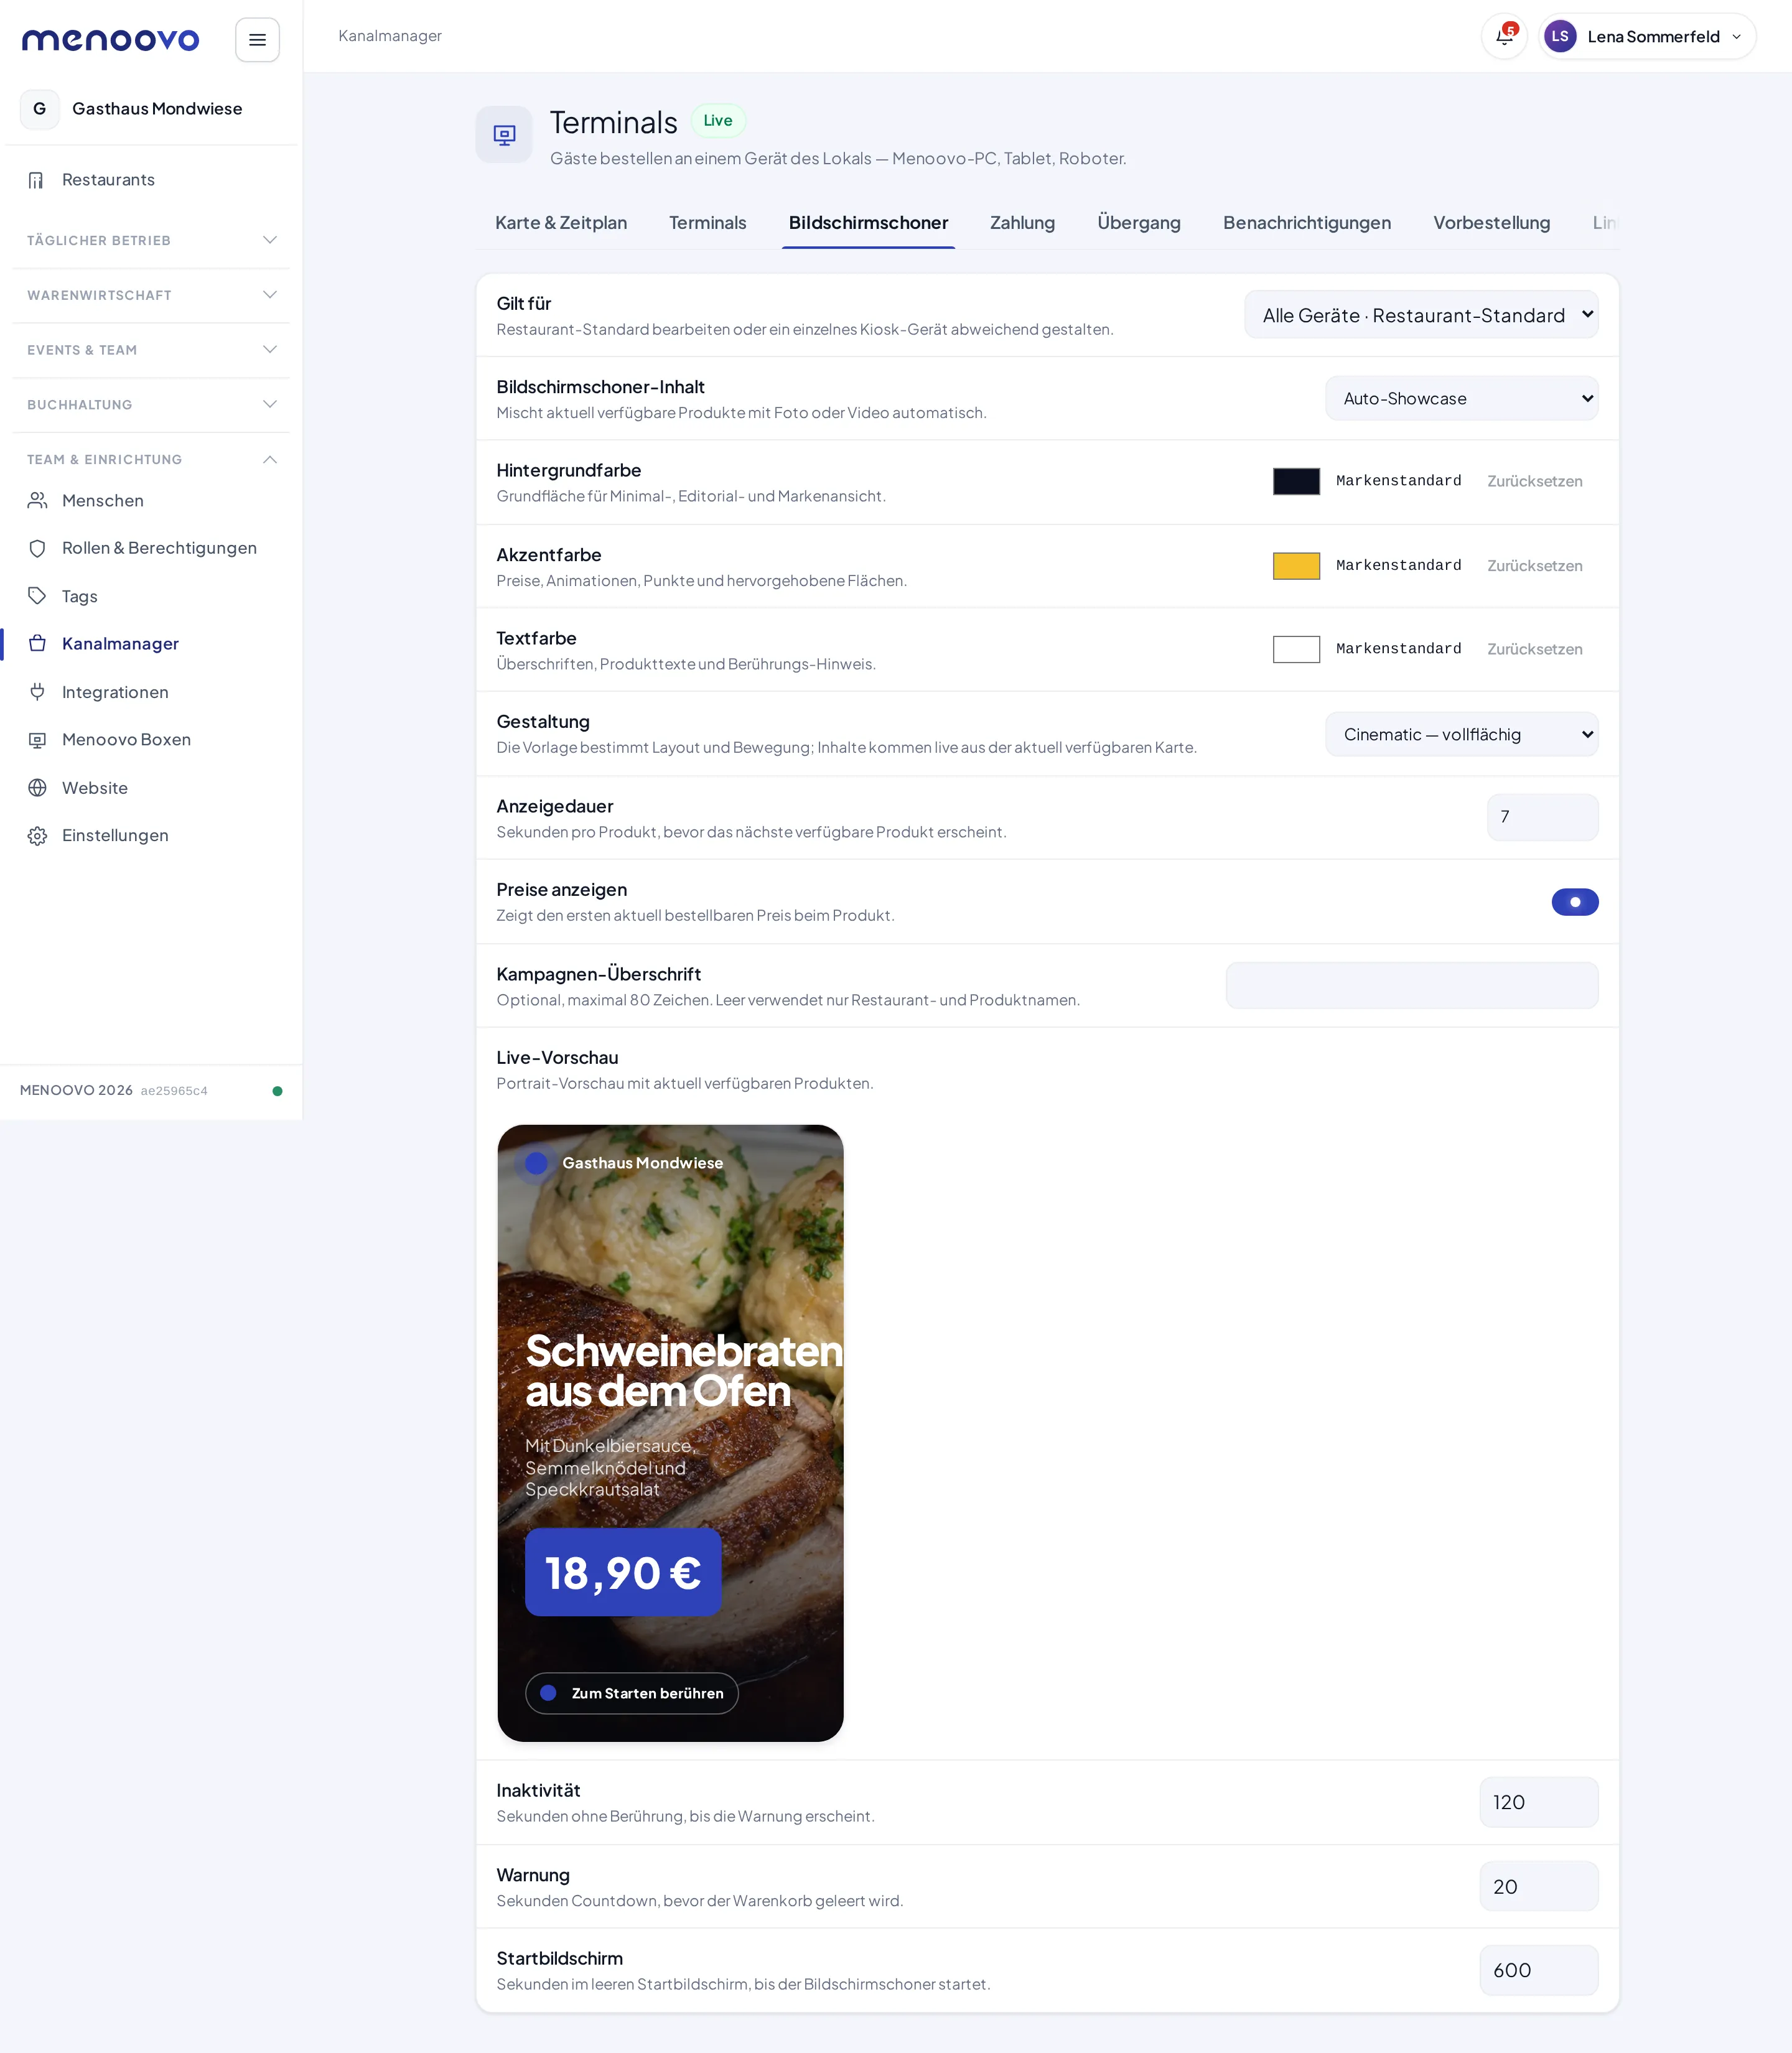Open the Bildschirmschoner-Inhalt Auto-Showcase dropdown

(1462, 398)
